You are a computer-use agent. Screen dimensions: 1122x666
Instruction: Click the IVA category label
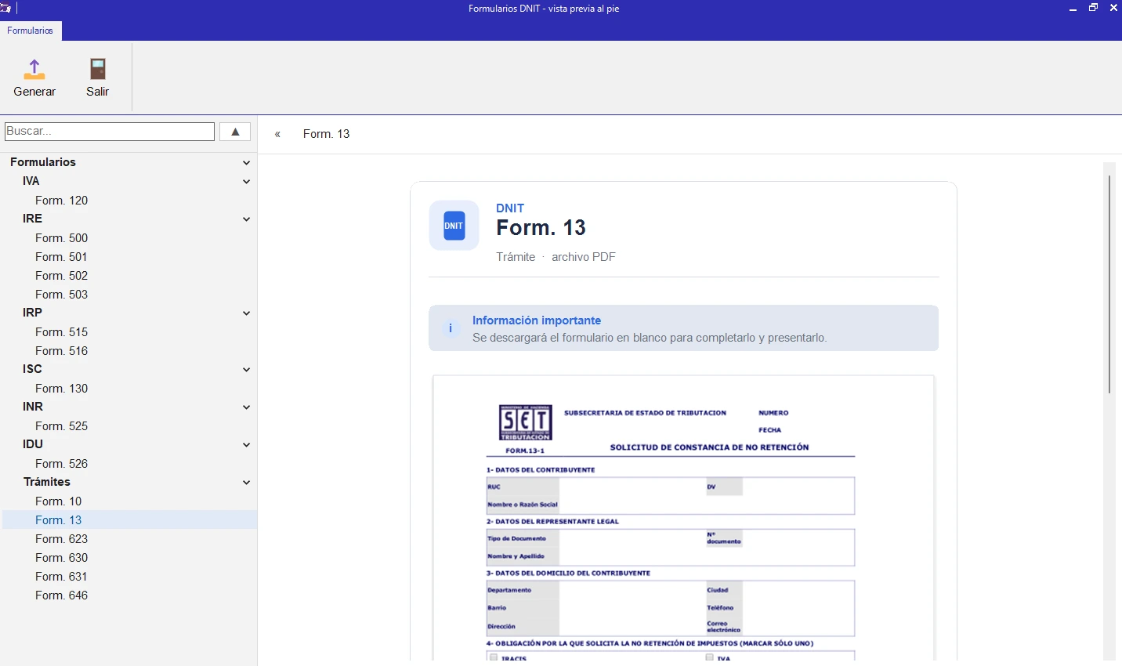31,181
